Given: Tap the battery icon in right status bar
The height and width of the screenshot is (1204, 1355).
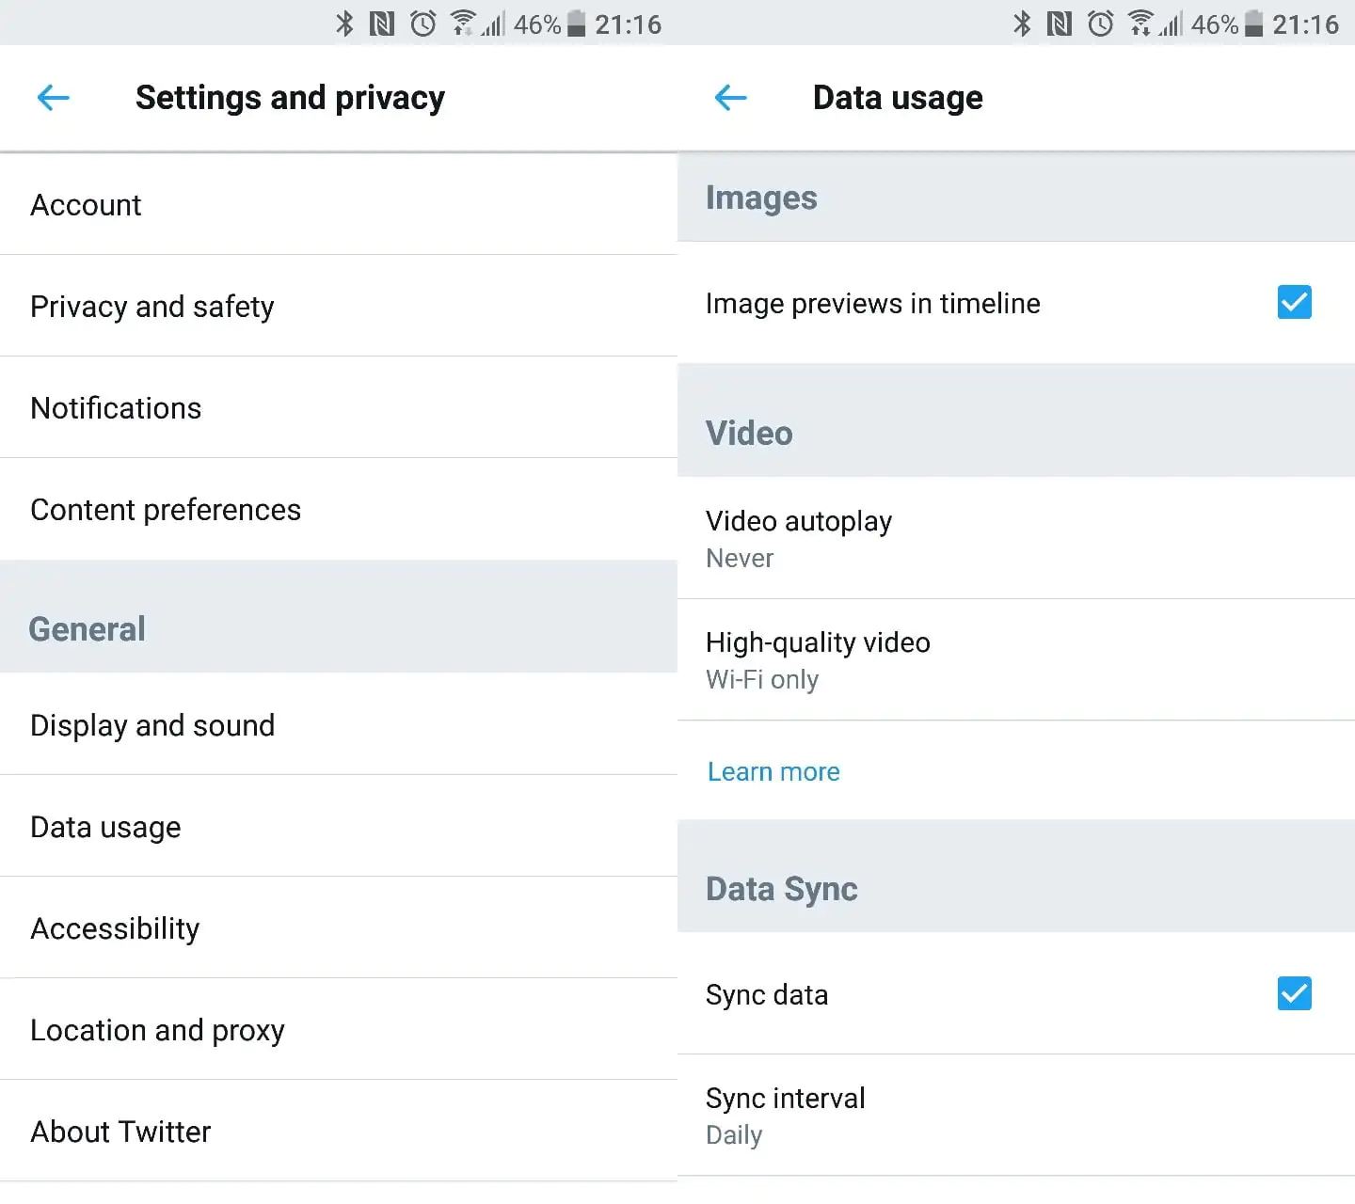Looking at the screenshot, I should point(1253,24).
